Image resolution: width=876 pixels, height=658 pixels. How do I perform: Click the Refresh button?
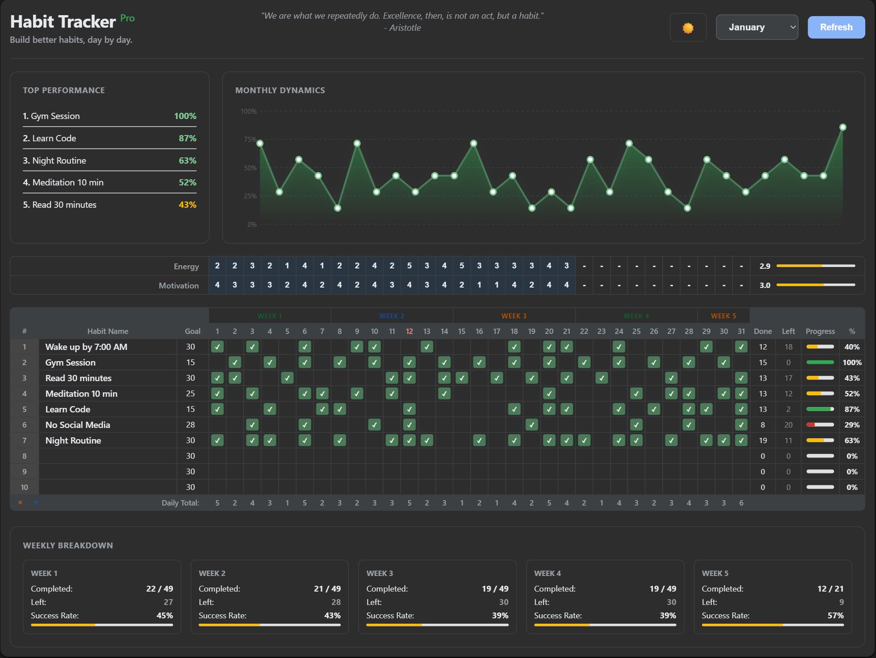coord(836,27)
